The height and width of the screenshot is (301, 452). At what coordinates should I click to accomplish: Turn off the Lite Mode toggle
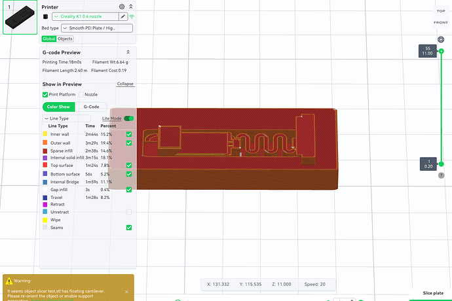(128, 118)
